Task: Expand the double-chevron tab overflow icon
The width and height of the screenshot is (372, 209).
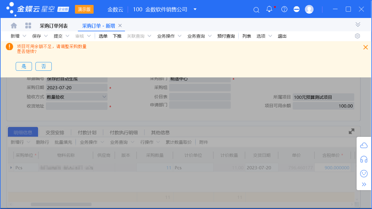Action: [x=358, y=24]
